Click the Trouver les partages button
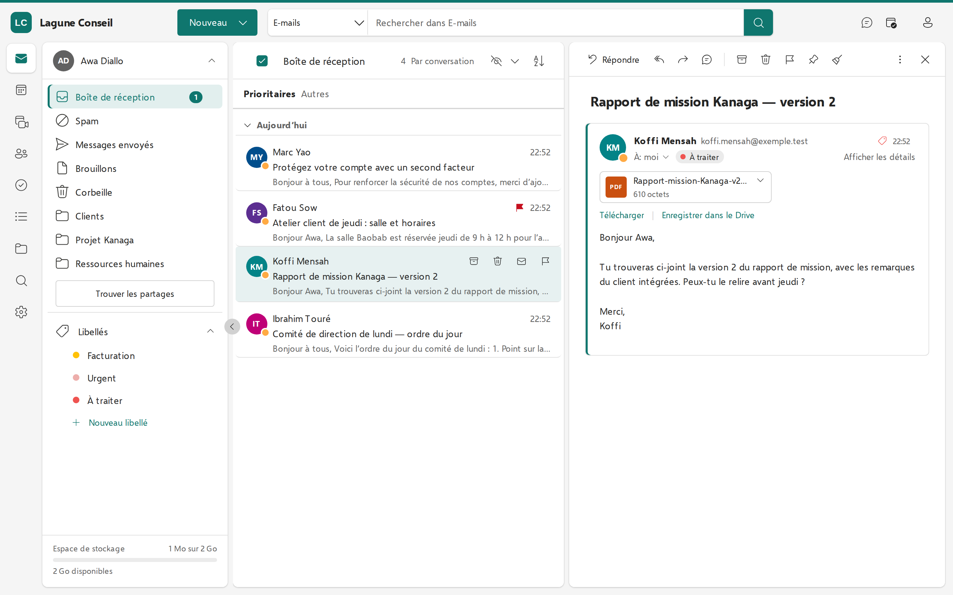Viewport: 953px width, 595px height. coord(135,294)
